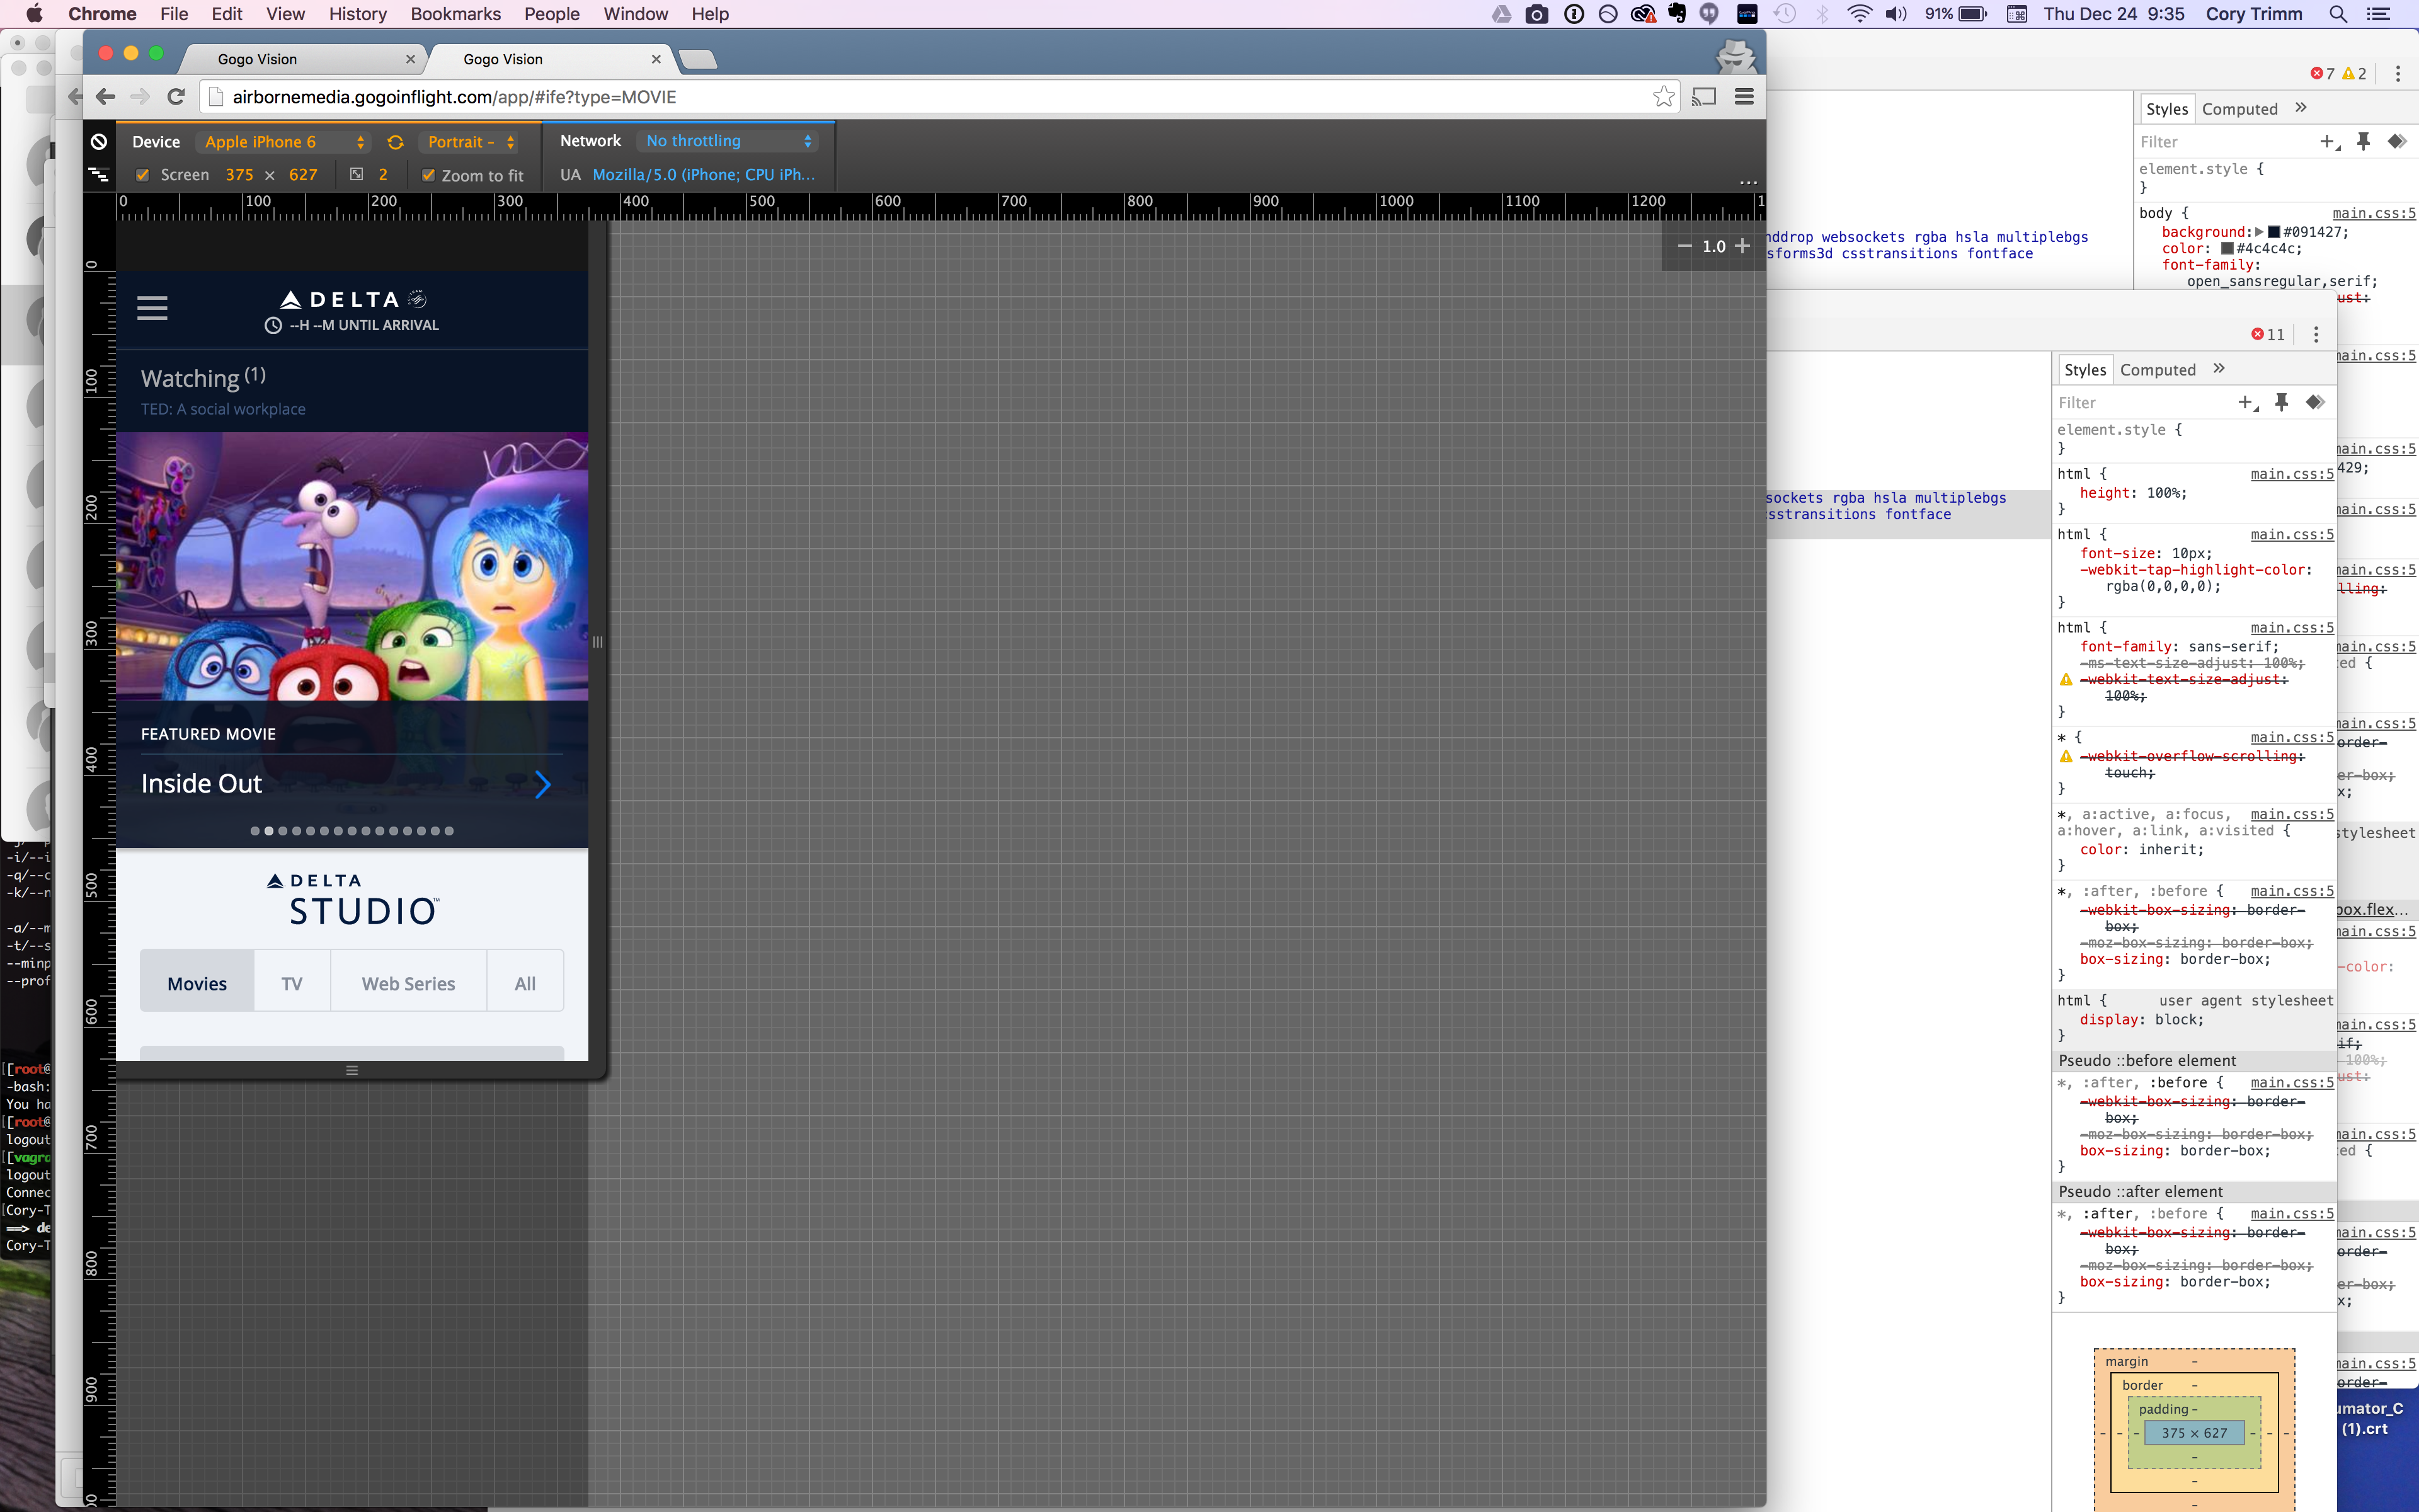Click the yellow 2 warnings counter
This screenshot has width=2419, height=1512.
coord(2355,73)
